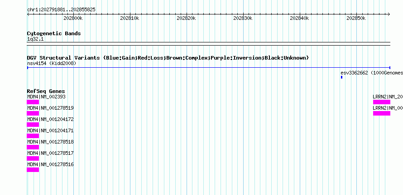
Task: Select the small blue esv3362662 variant marker
Action: coord(341,77)
